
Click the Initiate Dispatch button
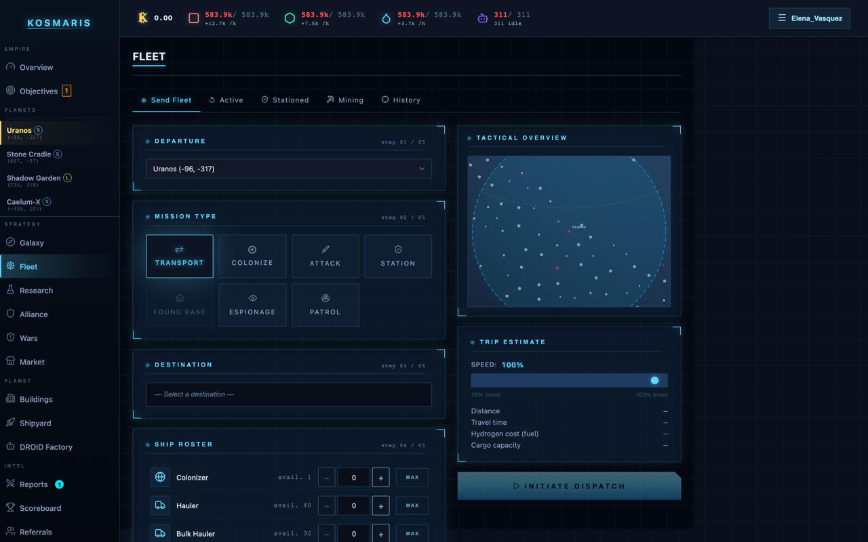coord(569,486)
